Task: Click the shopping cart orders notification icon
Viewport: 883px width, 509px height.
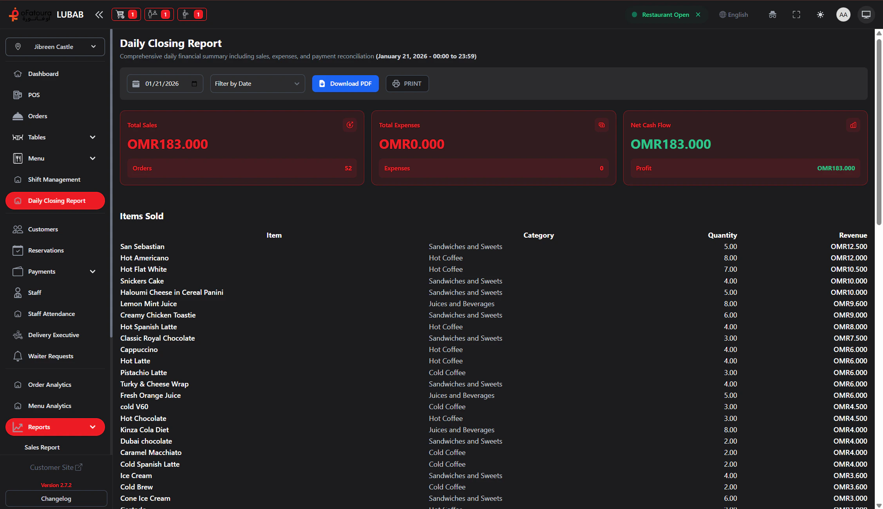Action: point(126,14)
